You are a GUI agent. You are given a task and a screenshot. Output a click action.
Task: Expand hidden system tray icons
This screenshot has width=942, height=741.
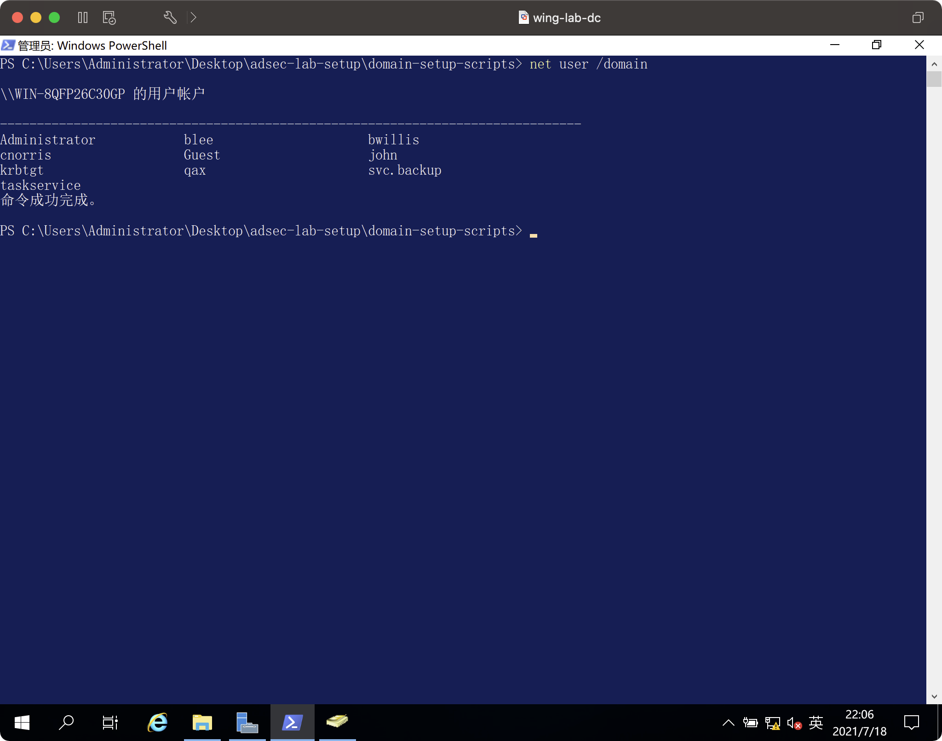click(728, 723)
